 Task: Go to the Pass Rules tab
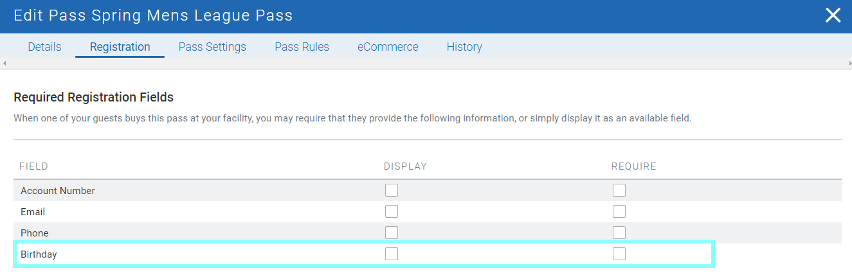tap(302, 47)
